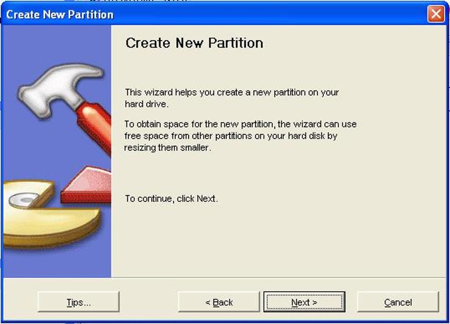Go to previous step with < Back

(219, 302)
